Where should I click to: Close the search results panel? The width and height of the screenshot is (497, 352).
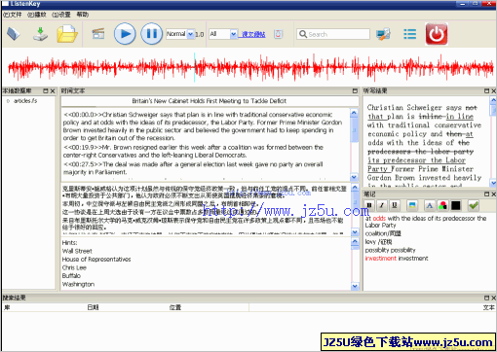click(x=493, y=298)
